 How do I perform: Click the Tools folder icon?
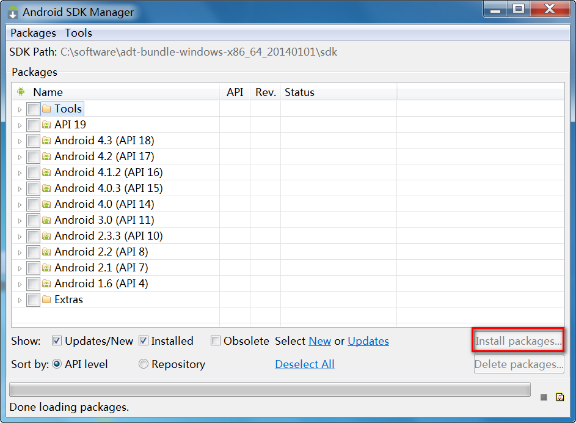(x=46, y=109)
